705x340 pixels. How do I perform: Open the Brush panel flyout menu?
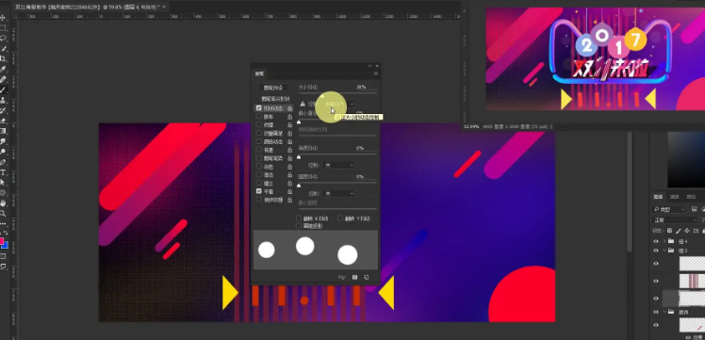[x=376, y=73]
